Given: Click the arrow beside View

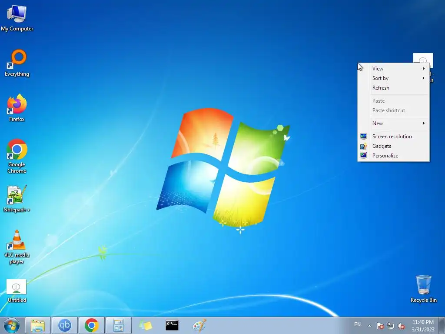Looking at the screenshot, I should tap(423, 68).
